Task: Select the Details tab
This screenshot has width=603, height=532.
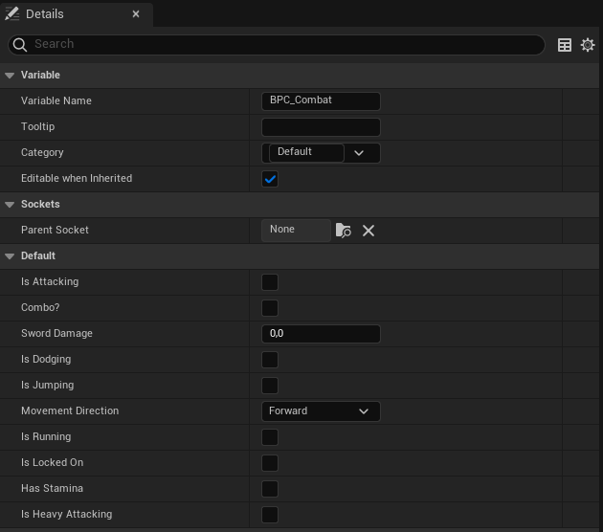Action: click(x=44, y=14)
